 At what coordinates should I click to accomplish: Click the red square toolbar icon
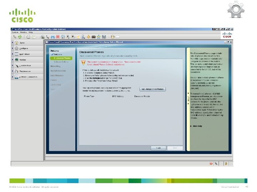coord(58,37)
